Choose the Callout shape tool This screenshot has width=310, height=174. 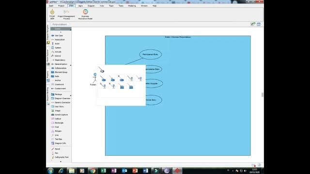click(x=58, y=119)
